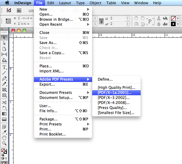Select the Gradient Feather tool
The image size is (182, 164).
point(4,119)
